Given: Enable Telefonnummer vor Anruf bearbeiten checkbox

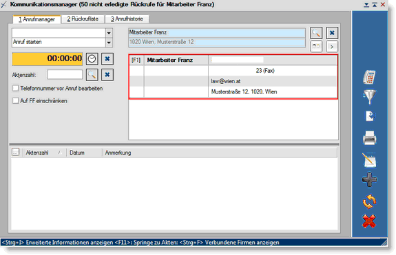Looking at the screenshot, I should coord(16,88).
